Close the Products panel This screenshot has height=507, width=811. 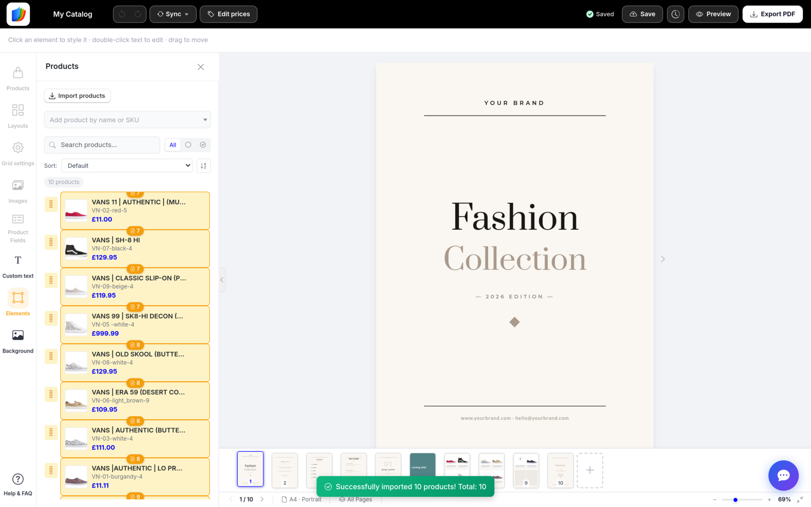coord(201,67)
